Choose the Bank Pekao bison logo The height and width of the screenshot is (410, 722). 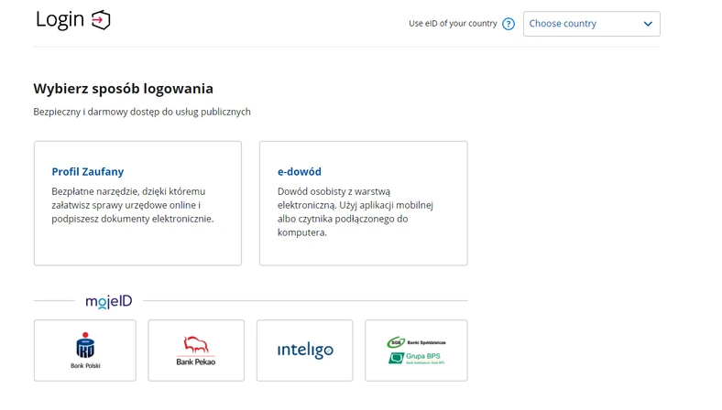click(x=195, y=345)
